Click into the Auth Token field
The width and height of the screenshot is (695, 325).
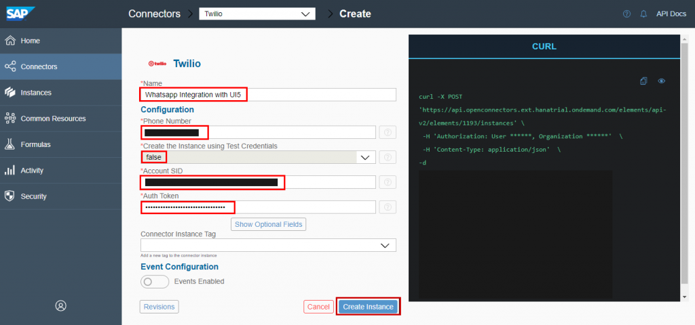click(258, 207)
